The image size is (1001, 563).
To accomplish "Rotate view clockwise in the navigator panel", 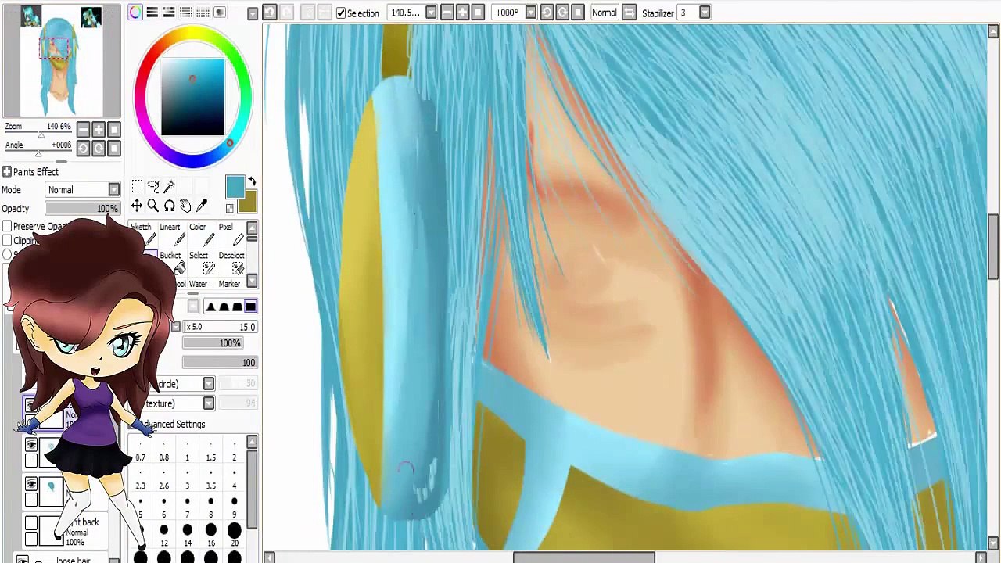I will [x=99, y=148].
